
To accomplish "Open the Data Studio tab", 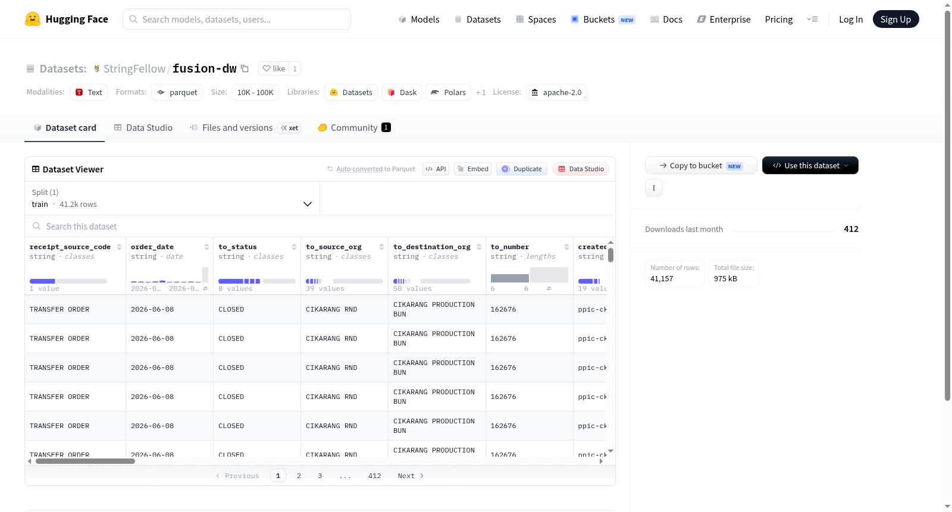I will tap(143, 127).
